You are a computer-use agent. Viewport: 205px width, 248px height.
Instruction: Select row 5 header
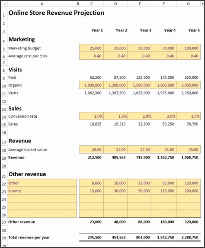click(x=4, y=48)
